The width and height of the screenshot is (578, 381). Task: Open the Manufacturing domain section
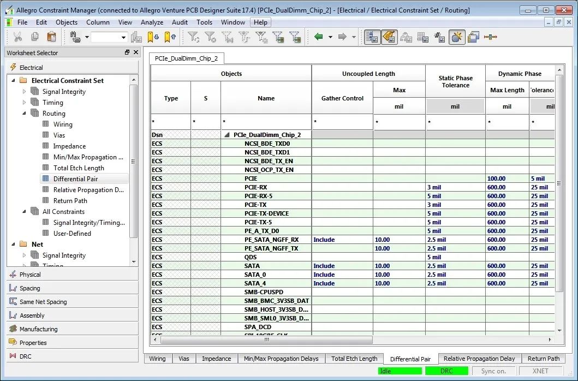(73, 329)
